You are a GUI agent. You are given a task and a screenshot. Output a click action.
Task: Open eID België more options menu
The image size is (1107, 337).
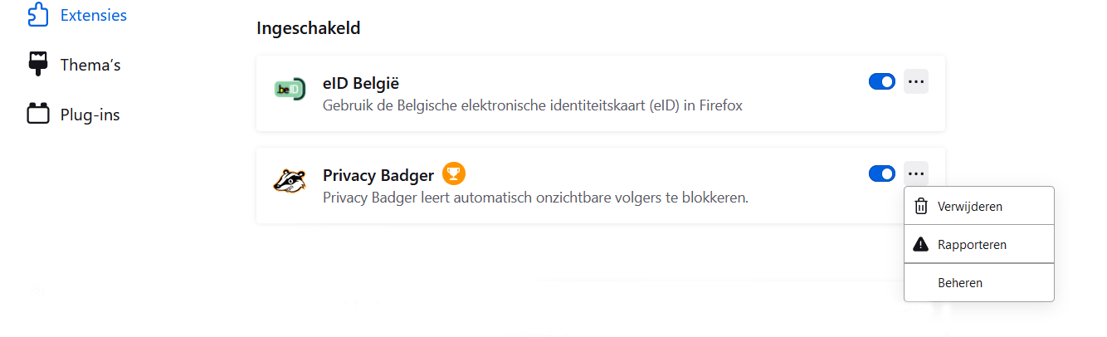pyautogui.click(x=916, y=81)
